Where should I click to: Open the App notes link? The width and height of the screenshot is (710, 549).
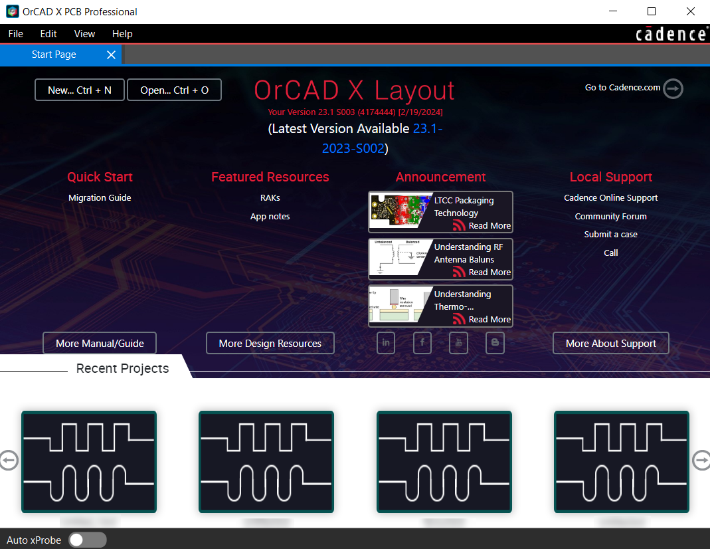click(x=270, y=216)
